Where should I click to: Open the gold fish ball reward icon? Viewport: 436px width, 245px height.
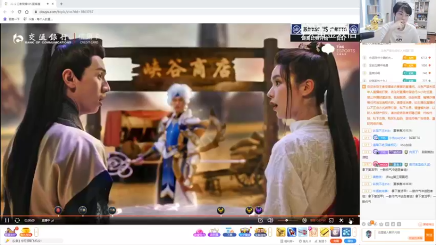tap(26, 232)
